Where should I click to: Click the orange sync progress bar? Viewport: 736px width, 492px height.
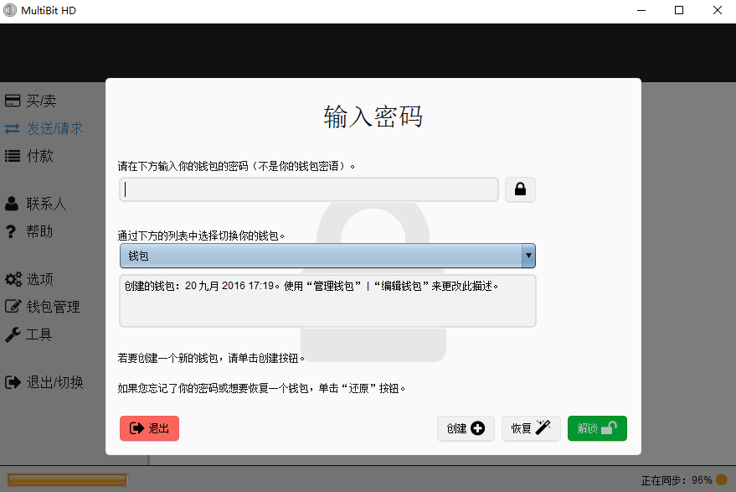pos(67,479)
